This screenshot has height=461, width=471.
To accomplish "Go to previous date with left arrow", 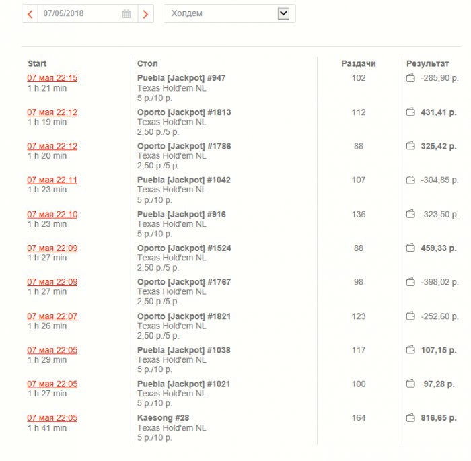I will [30, 14].
